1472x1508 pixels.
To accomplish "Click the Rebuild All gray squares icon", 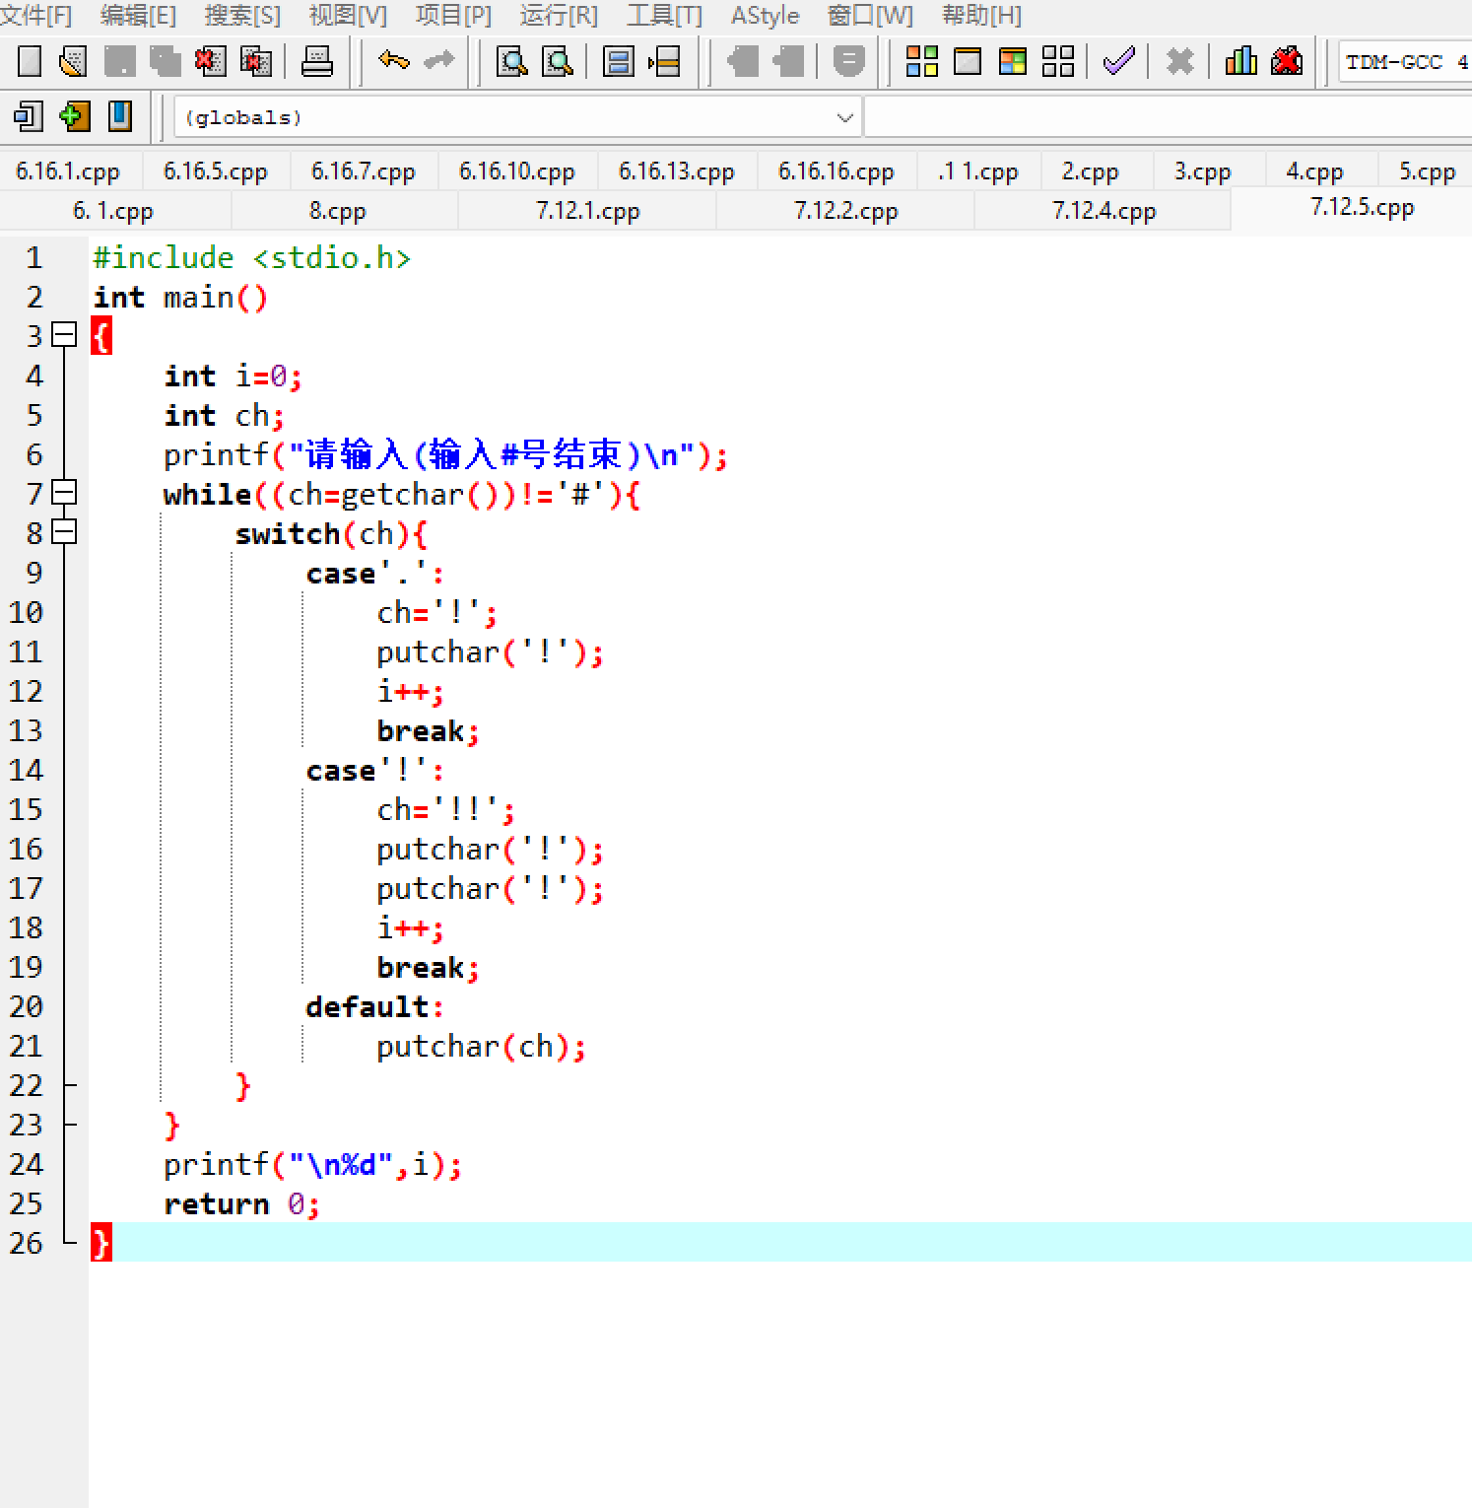I will 1058,61.
